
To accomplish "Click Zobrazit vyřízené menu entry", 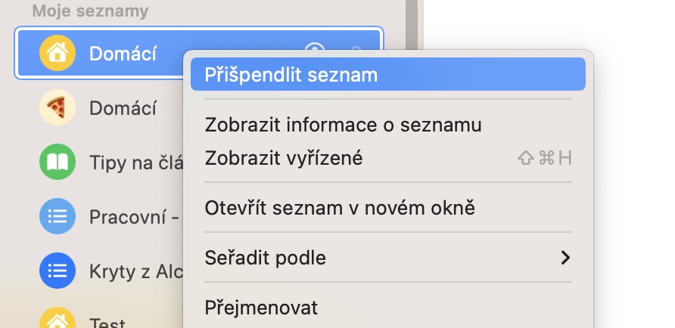I will [x=284, y=158].
